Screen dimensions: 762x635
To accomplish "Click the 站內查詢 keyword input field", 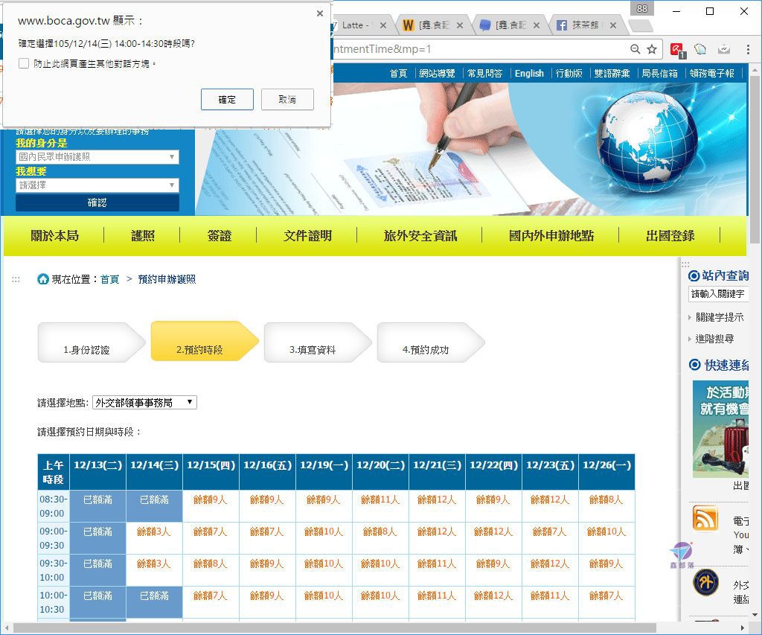I will point(718,293).
